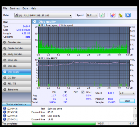
Task: Click the Start button
Action: 127,101
